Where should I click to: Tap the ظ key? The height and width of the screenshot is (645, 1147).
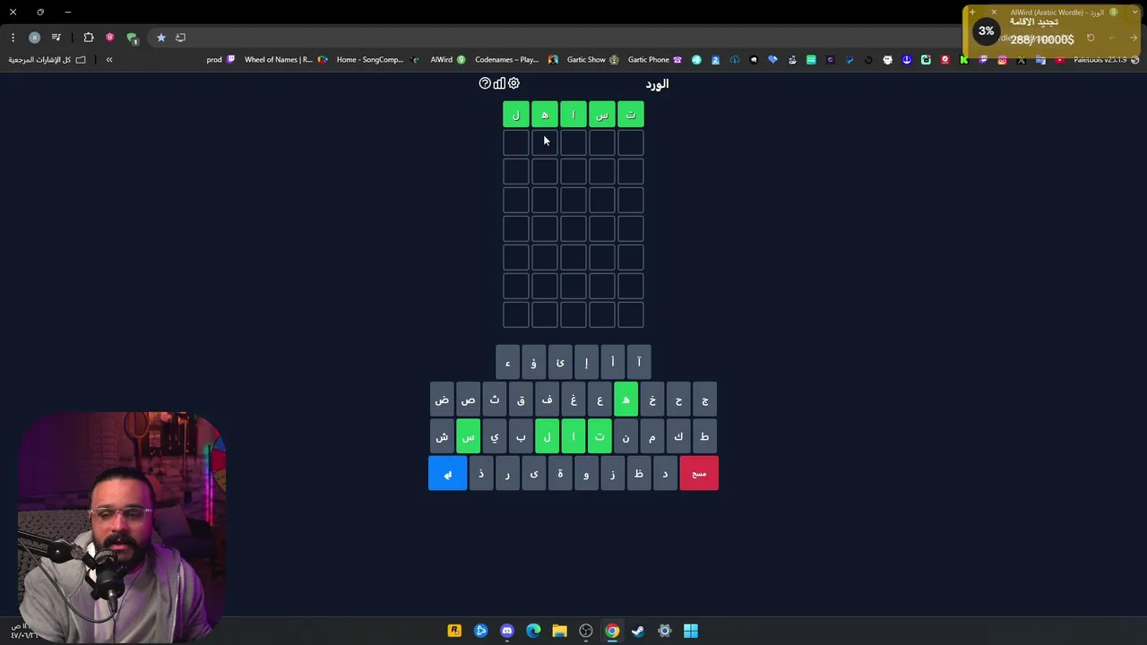point(639,473)
